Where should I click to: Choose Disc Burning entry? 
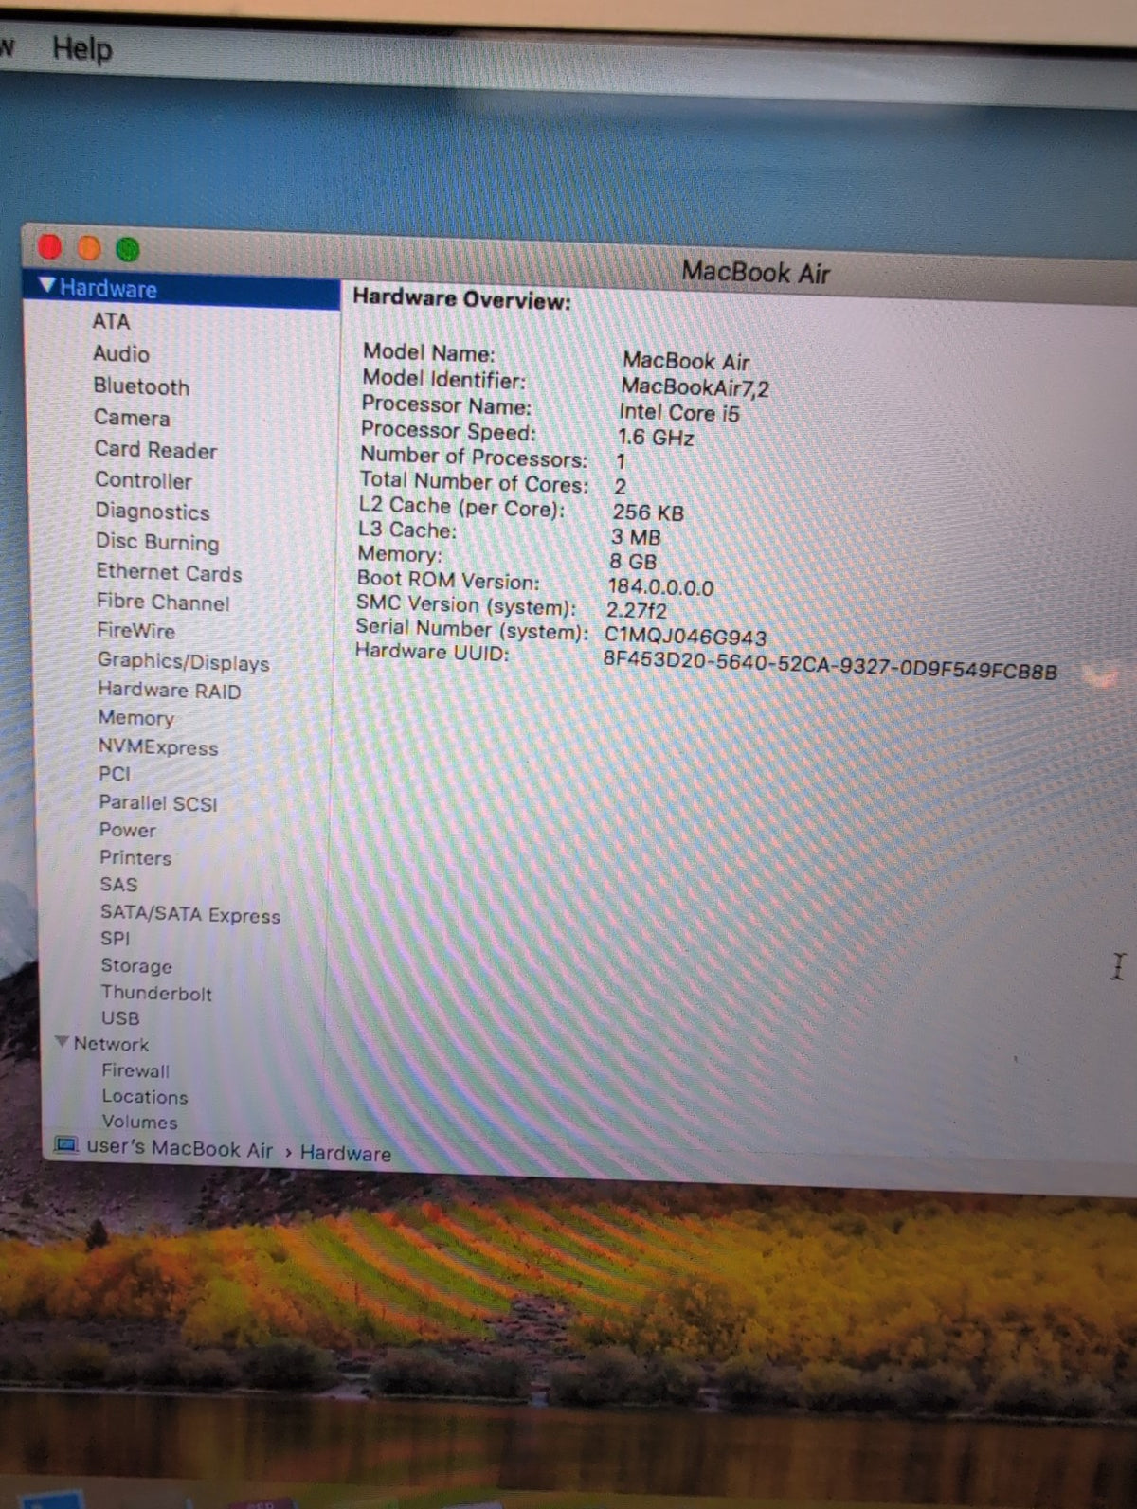tap(157, 542)
